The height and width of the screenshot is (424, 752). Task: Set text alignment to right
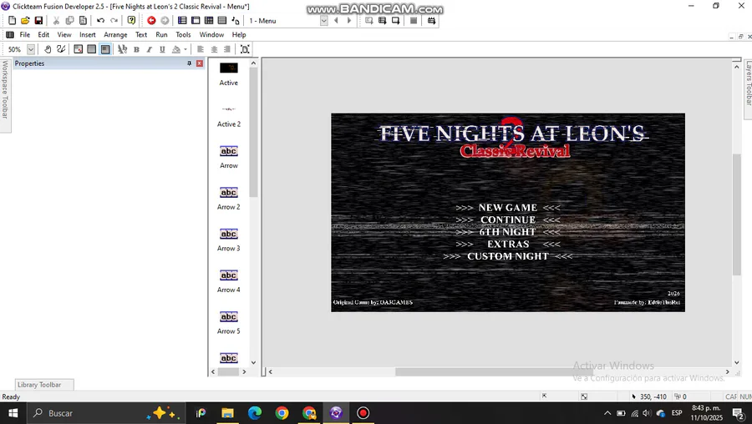(226, 49)
